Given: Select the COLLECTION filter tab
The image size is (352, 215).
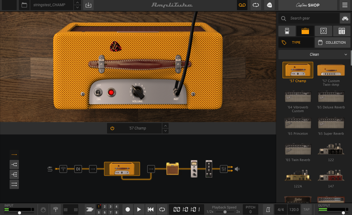Looking at the screenshot, I should [333, 42].
